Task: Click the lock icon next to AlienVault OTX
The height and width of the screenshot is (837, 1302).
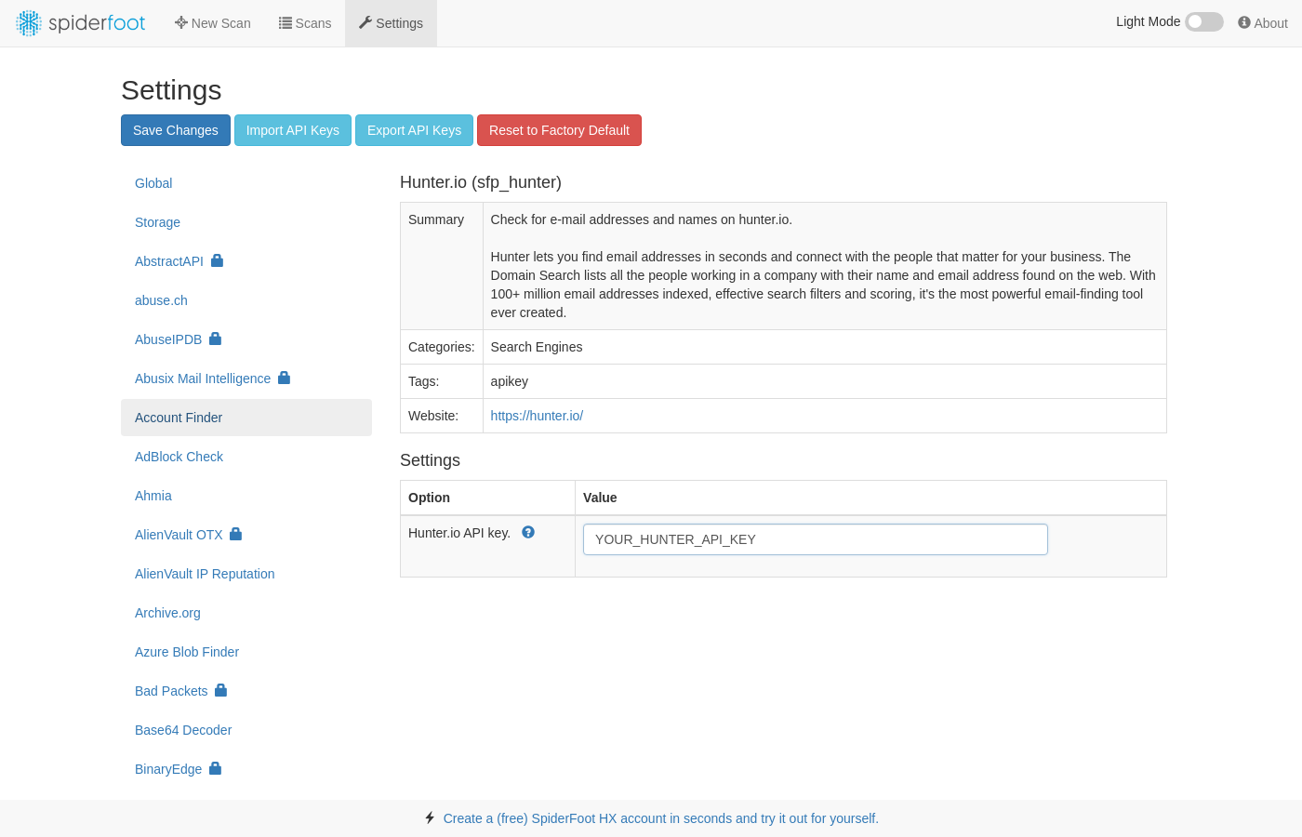Action: [235, 534]
